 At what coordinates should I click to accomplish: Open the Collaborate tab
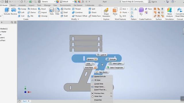[90, 5]
